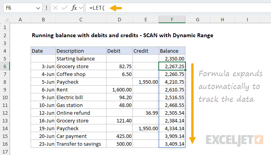Select column C header
Screen dimensions: 271x155
pos(81,19)
